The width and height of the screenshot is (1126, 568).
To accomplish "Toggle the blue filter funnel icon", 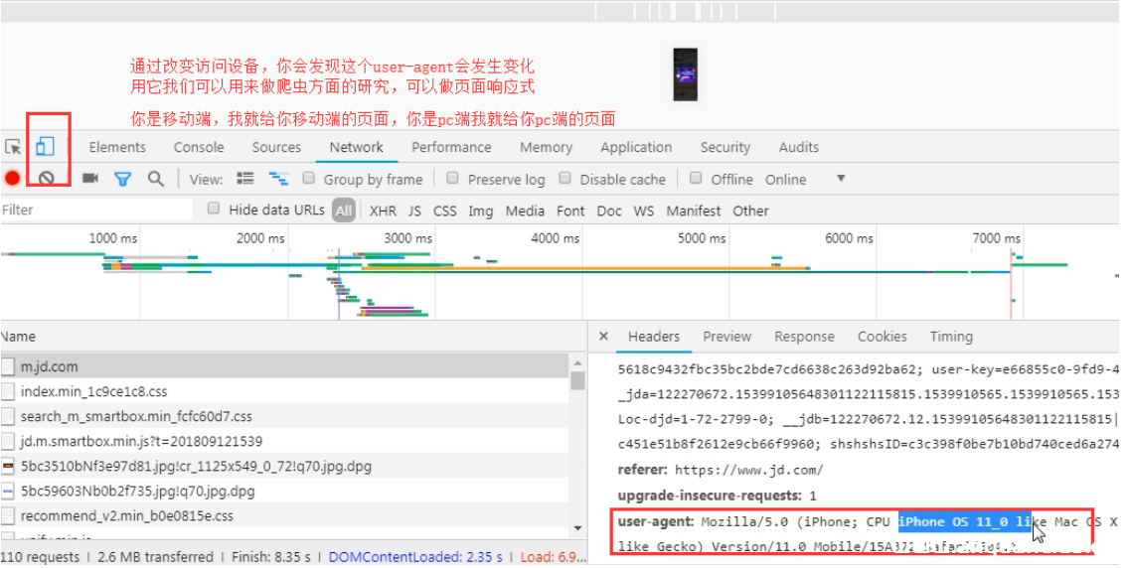I will point(123,180).
